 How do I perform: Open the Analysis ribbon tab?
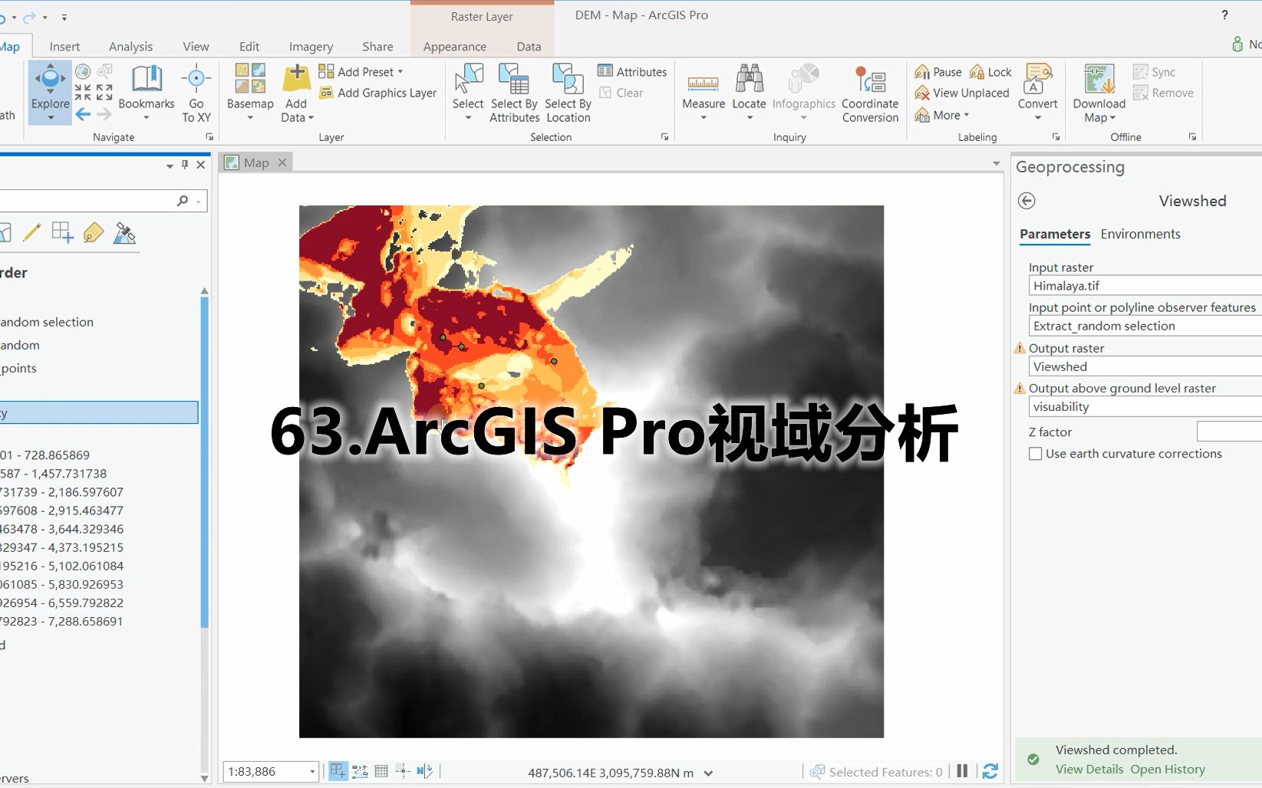click(130, 47)
